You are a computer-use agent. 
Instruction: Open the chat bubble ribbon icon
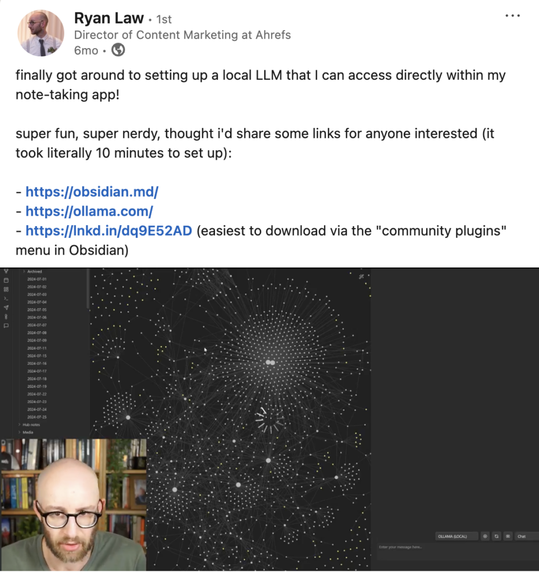(6, 326)
